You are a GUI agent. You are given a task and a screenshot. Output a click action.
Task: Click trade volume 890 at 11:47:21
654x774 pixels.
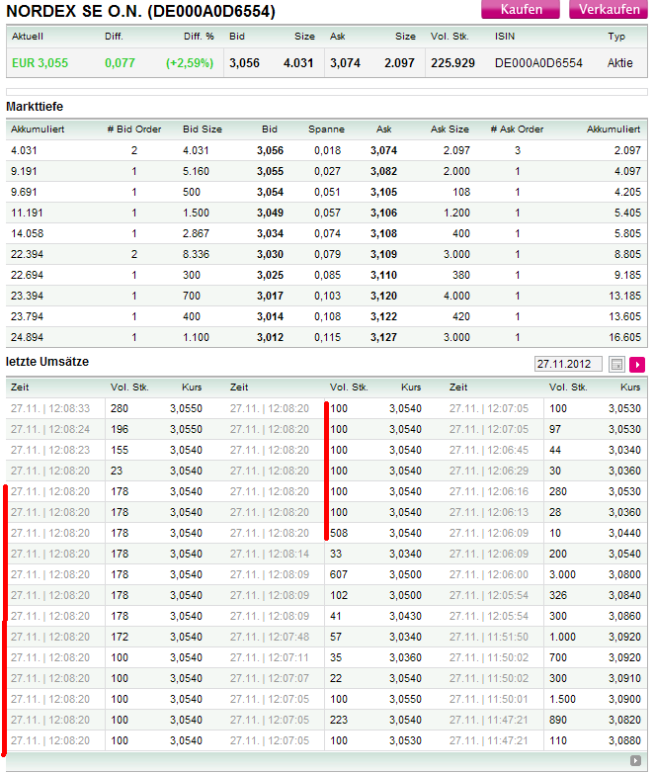[x=558, y=720]
